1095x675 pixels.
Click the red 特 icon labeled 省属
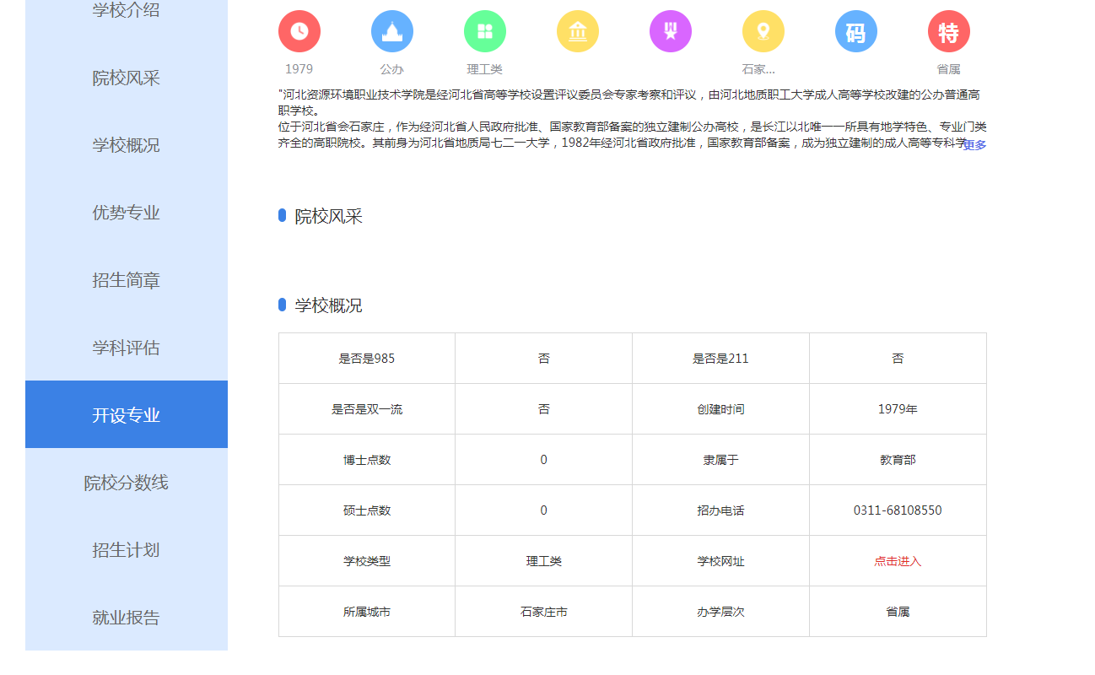click(x=949, y=31)
